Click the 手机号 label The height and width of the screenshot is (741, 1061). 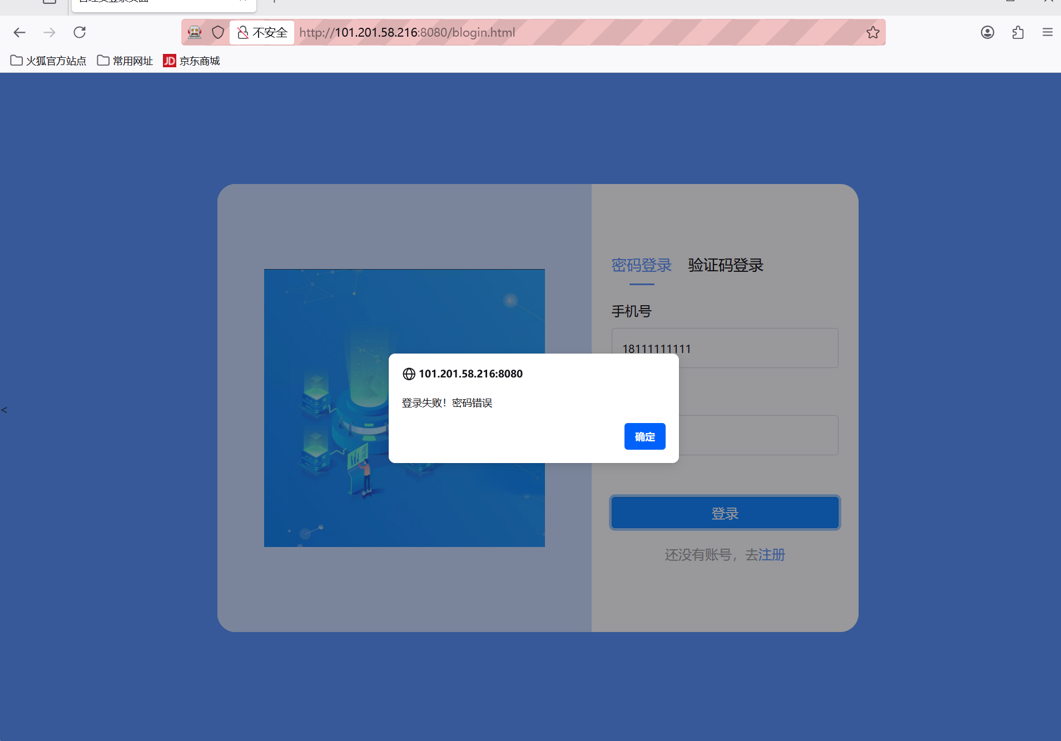[x=632, y=311]
